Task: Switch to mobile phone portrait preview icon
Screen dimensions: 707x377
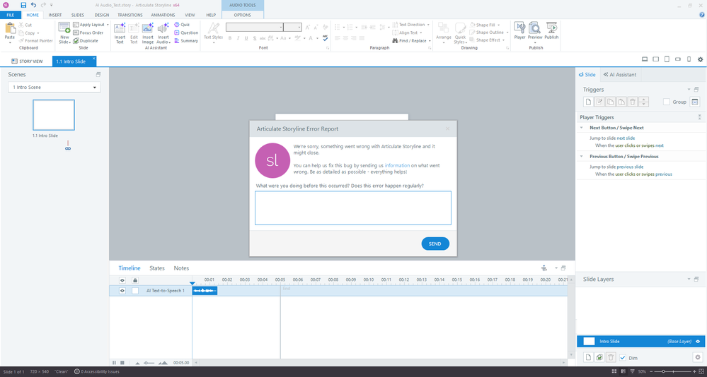Action: tap(689, 59)
